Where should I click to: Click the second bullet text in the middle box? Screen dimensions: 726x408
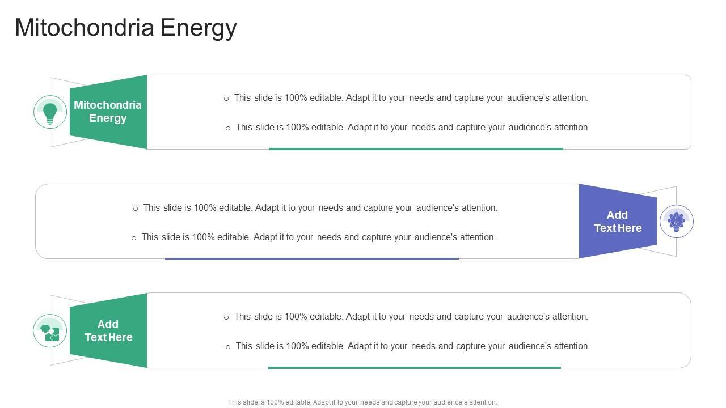(x=318, y=237)
